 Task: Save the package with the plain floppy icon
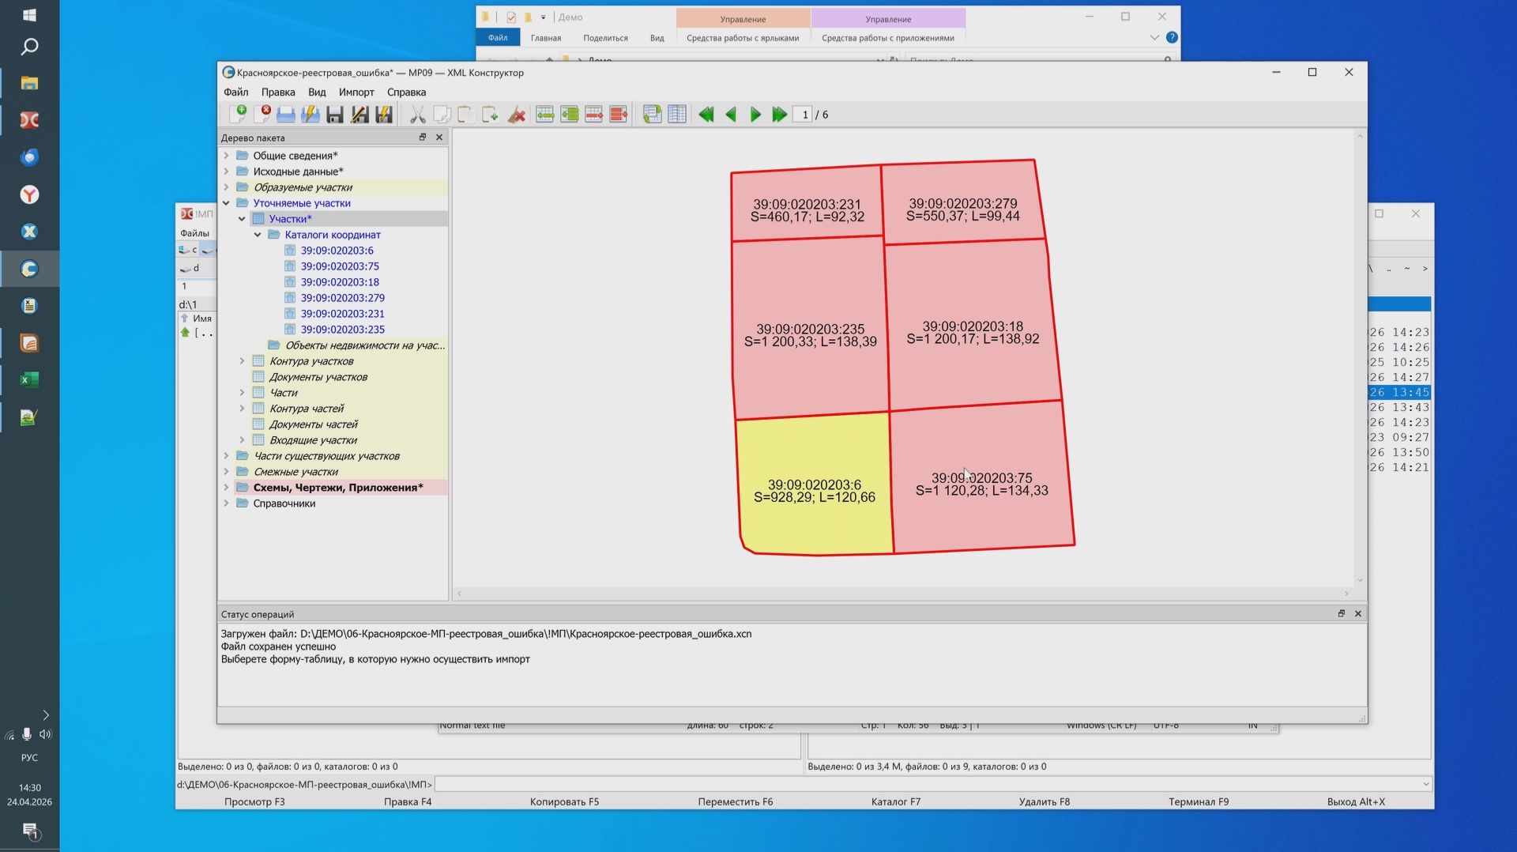coord(335,115)
